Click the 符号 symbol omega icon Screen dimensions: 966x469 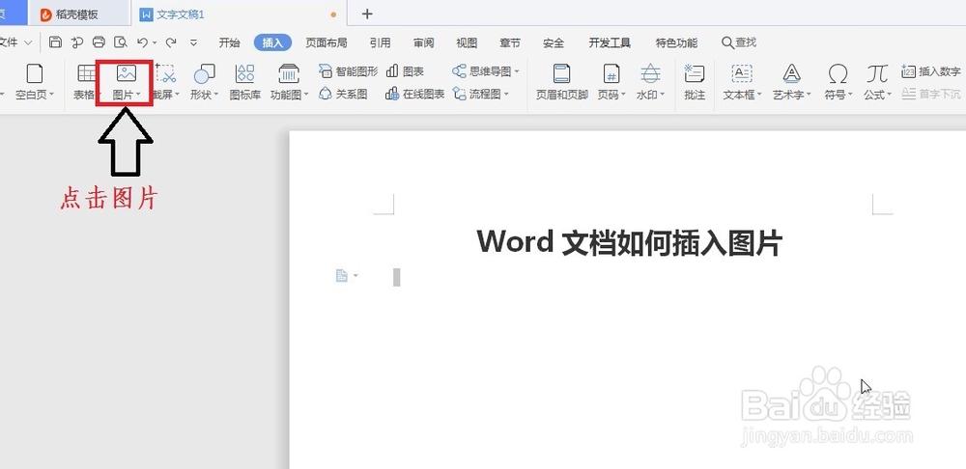838,74
